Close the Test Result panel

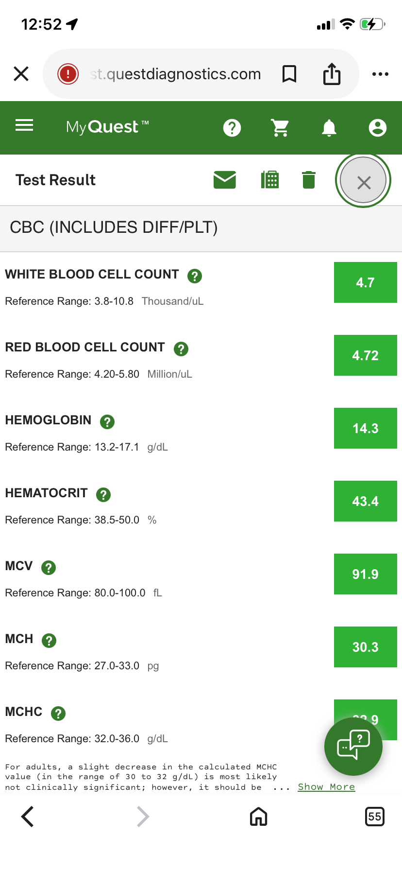364,181
